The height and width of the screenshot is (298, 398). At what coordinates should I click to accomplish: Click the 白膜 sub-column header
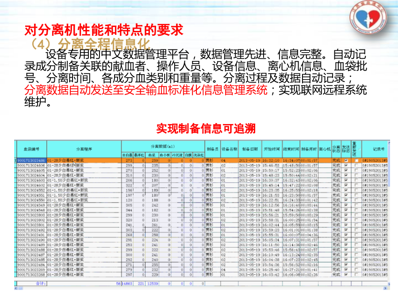click(x=188, y=155)
